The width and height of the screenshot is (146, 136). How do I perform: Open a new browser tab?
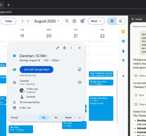pos(9,5)
